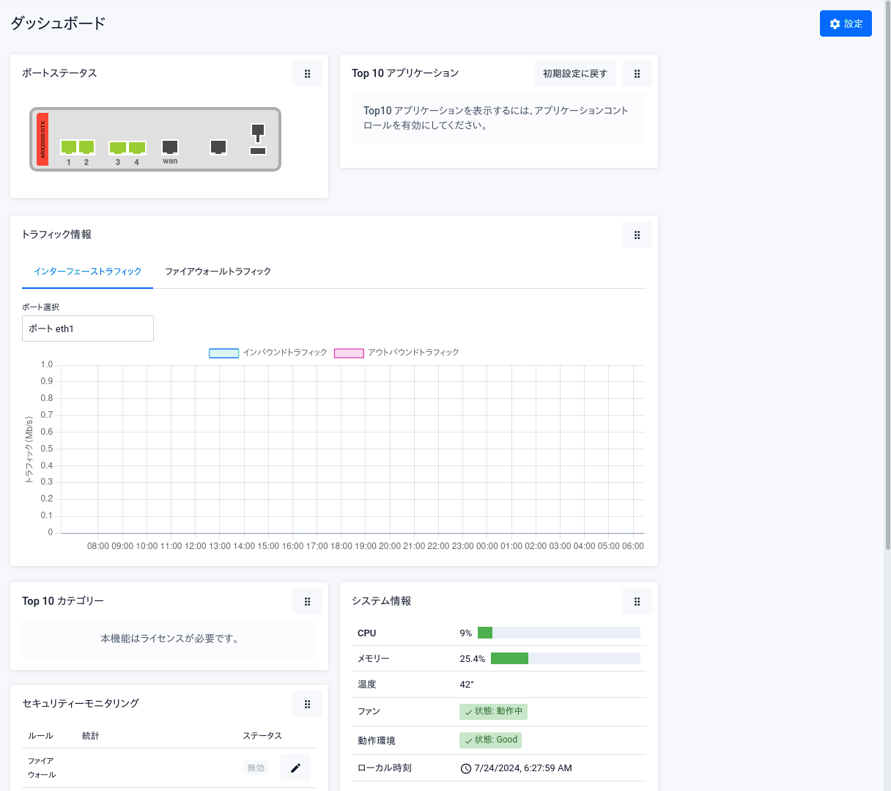Click the CPU usage progress bar
The image size is (891, 791).
pyautogui.click(x=558, y=633)
